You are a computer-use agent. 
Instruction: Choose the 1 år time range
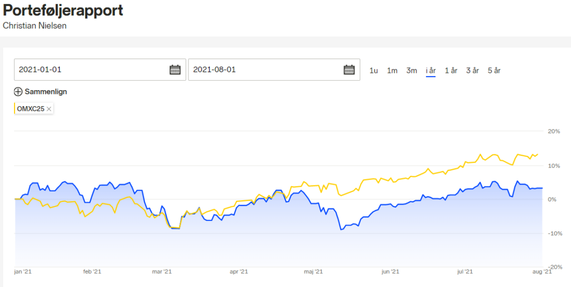tap(451, 71)
